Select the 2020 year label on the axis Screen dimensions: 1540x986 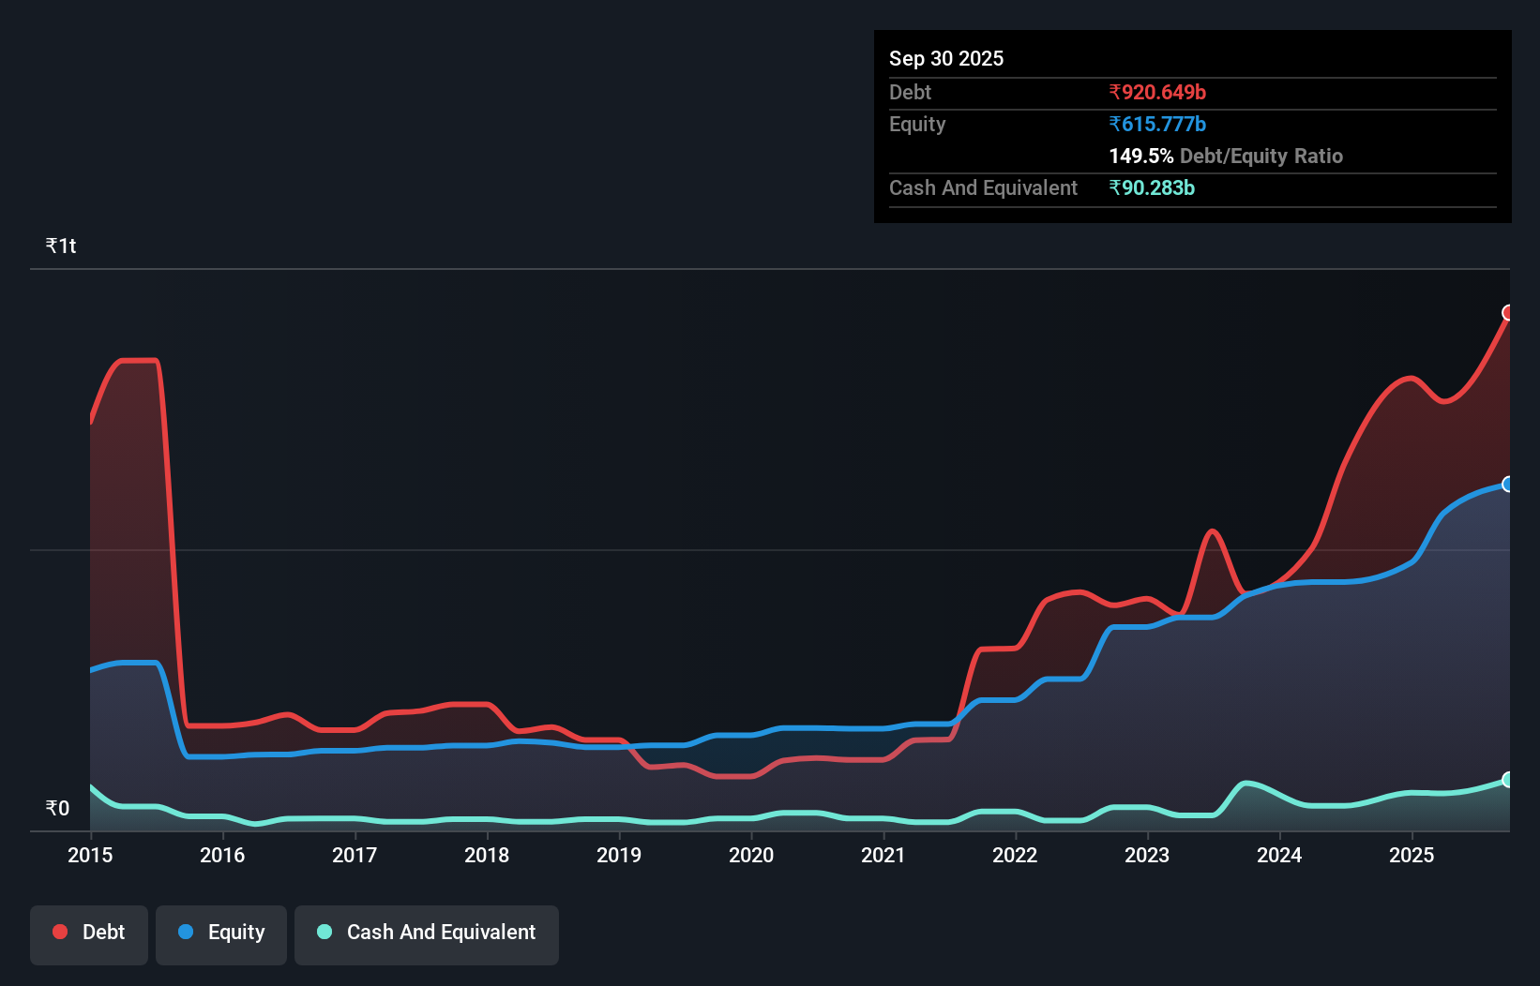(x=750, y=856)
